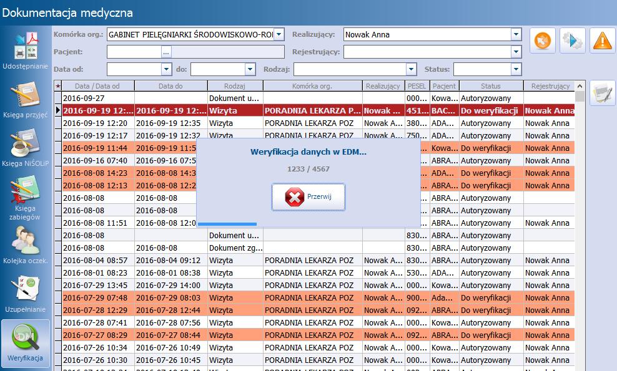Expand the Status filter dropdown

click(516, 69)
